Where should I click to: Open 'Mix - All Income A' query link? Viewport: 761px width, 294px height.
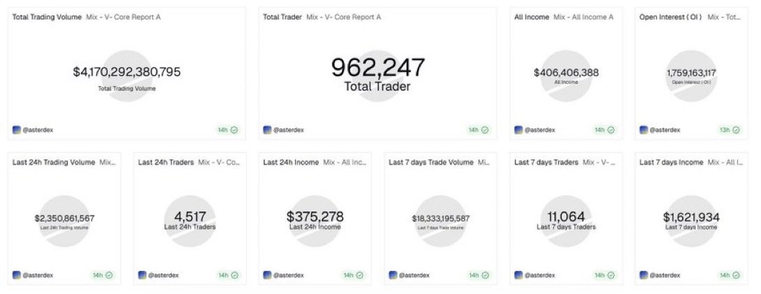pyautogui.click(x=583, y=17)
